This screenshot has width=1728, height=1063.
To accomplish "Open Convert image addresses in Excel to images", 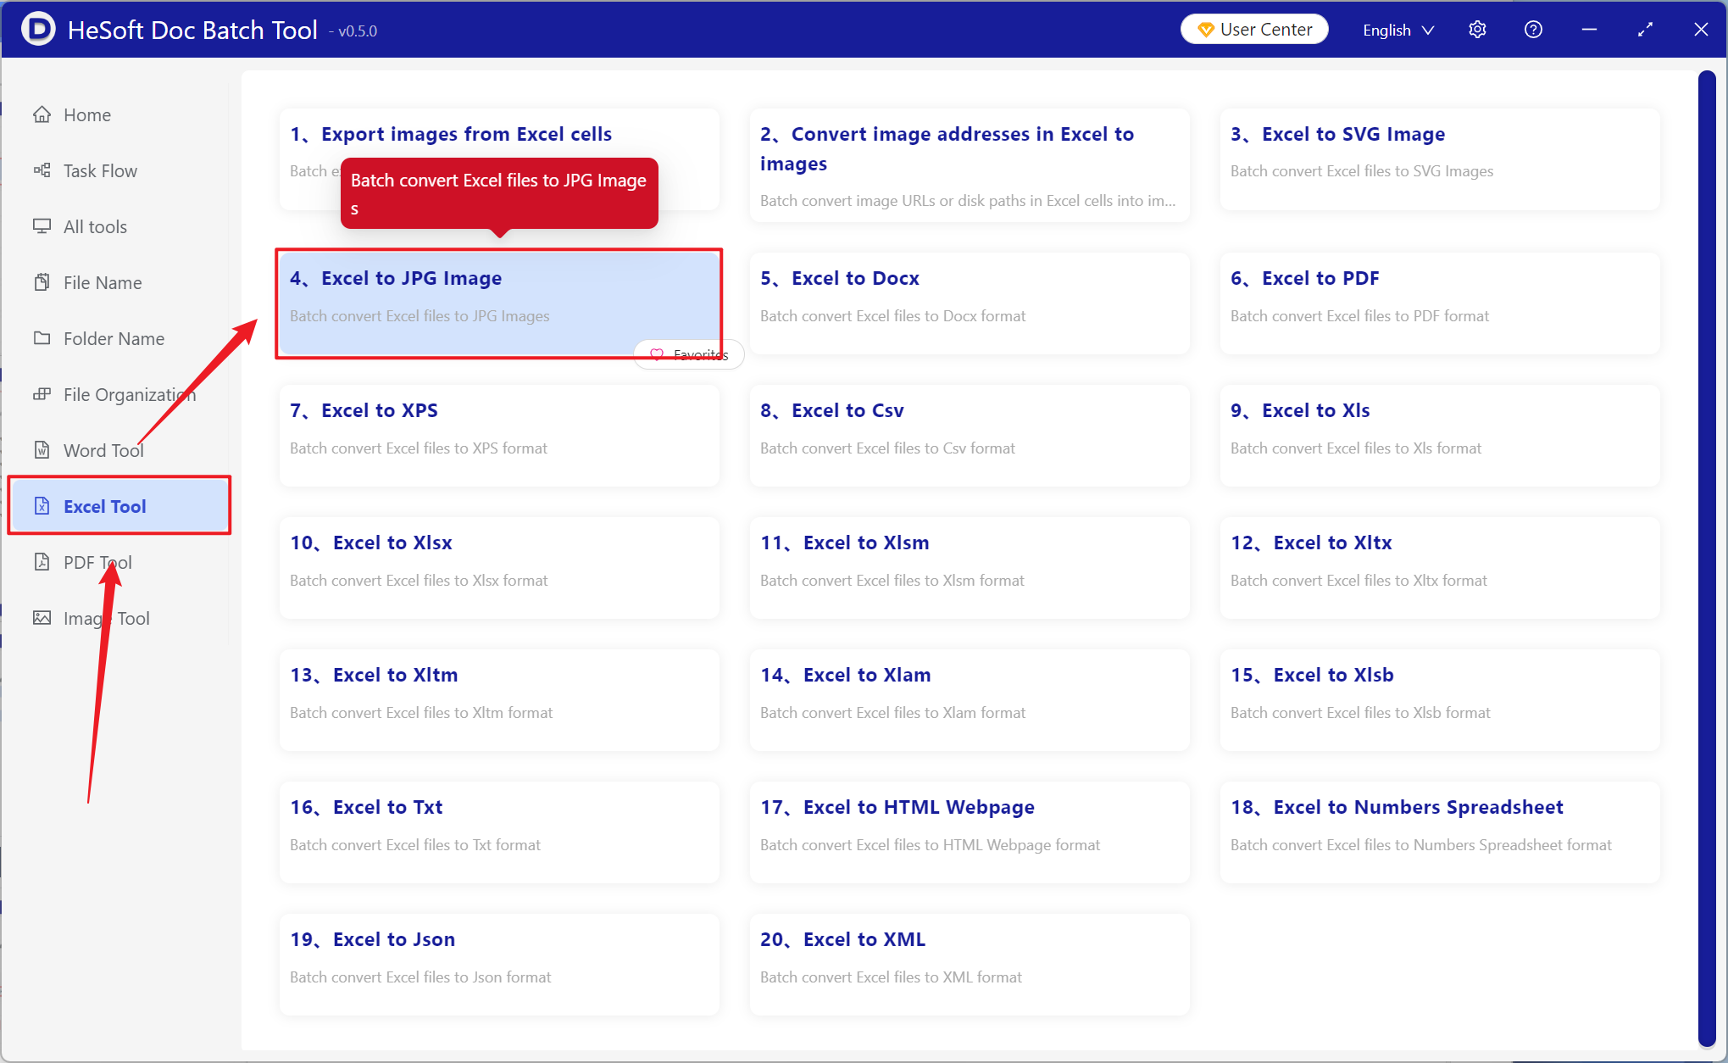I will 970,165.
